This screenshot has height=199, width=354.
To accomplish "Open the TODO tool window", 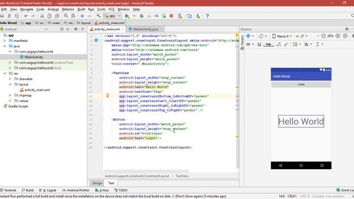I will click(x=121, y=190).
